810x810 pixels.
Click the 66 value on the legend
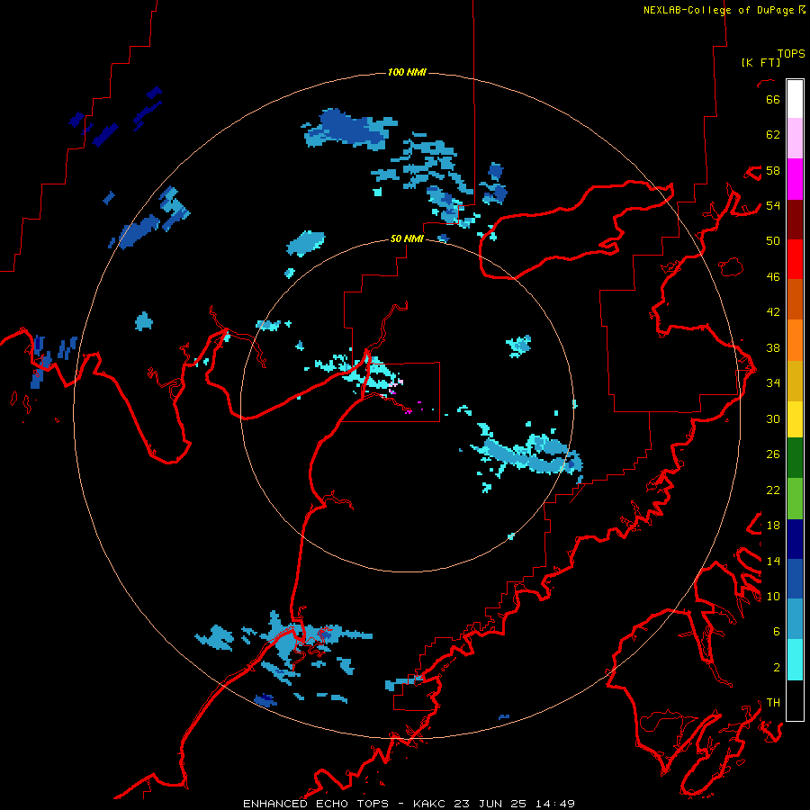773,99
